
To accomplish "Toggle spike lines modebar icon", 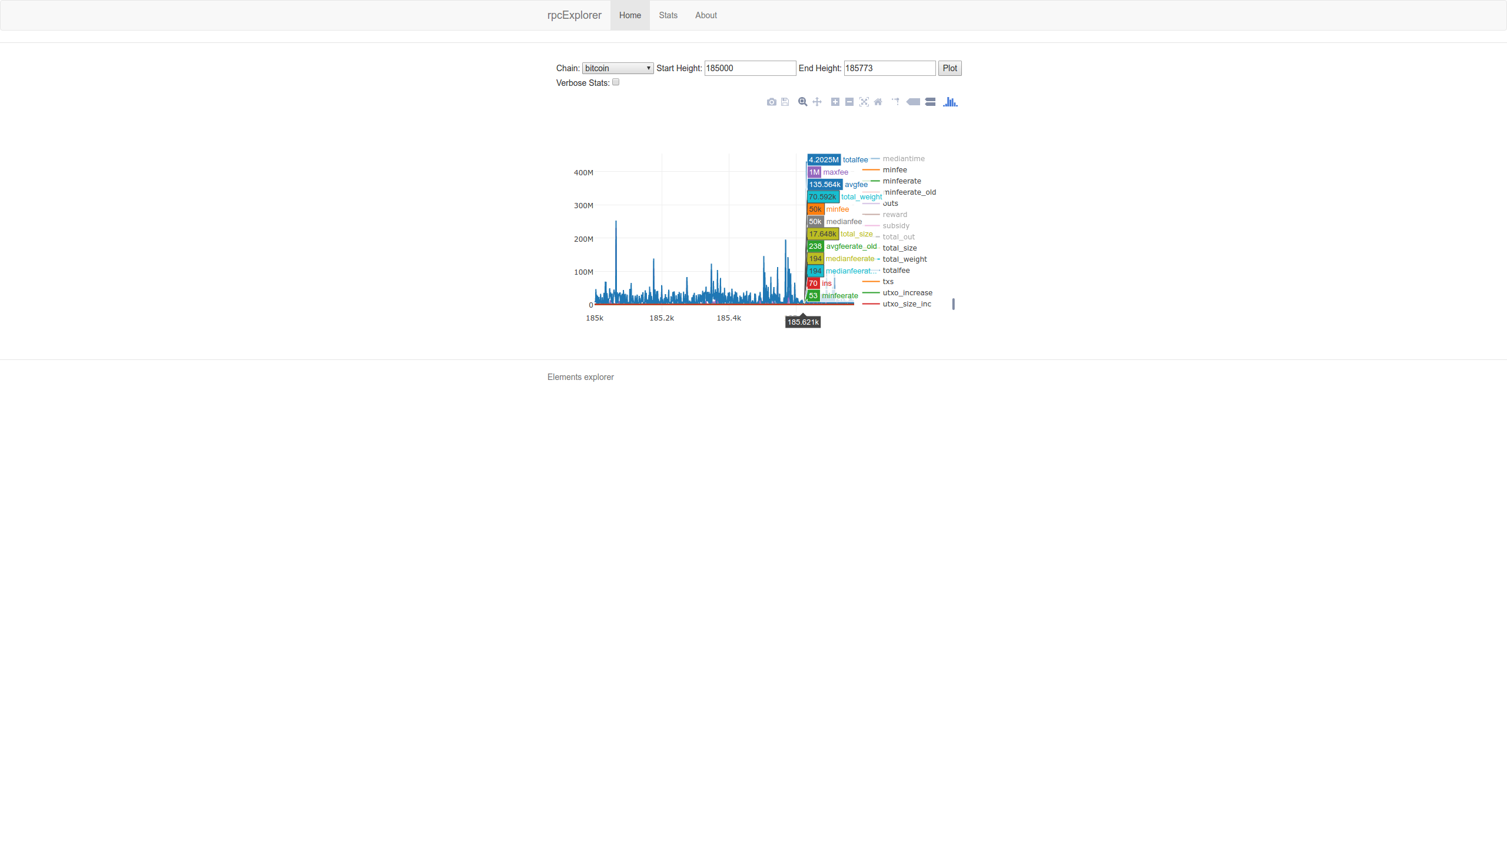I will (895, 102).
